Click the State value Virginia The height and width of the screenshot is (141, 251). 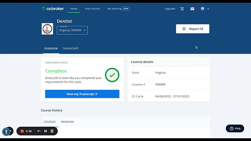point(160,73)
